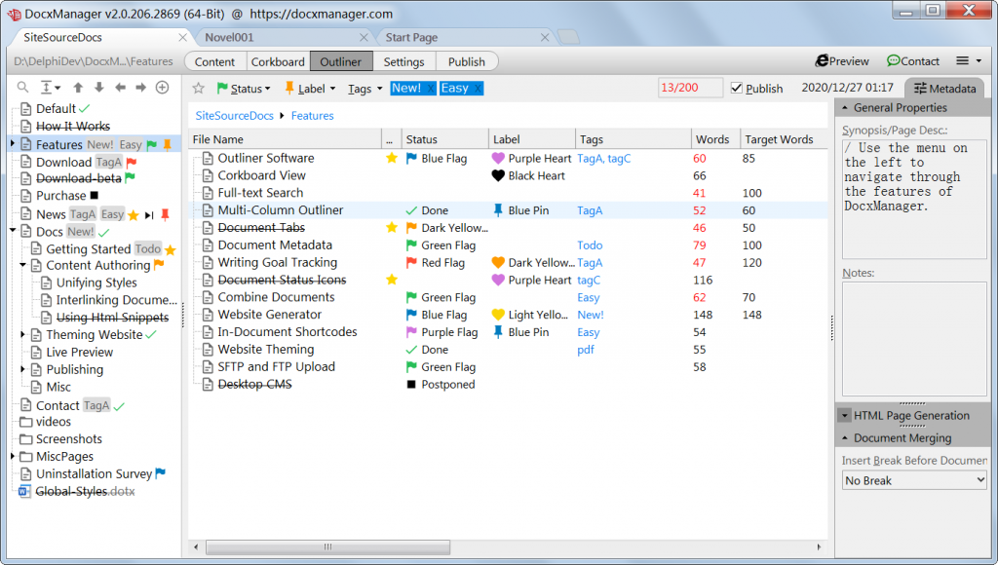Click the blue flag icon in Website Generator row

click(411, 315)
